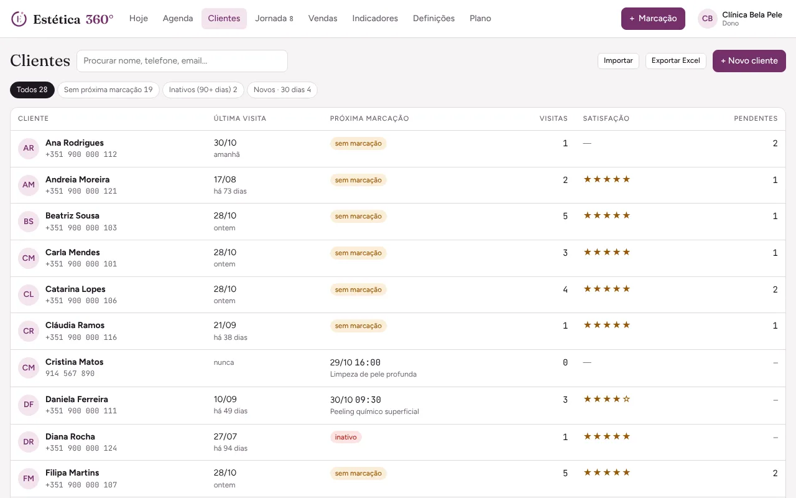Click Cristina Matos's CM avatar
Viewport: 796px width, 498px height.
[x=29, y=367]
